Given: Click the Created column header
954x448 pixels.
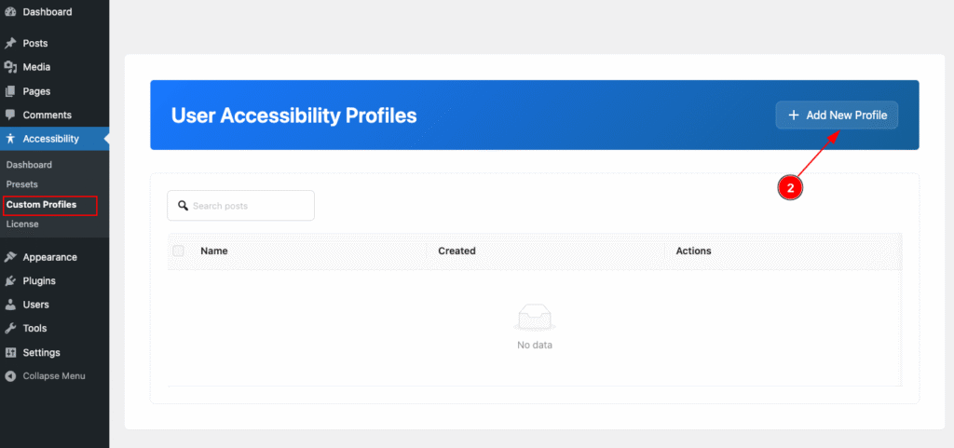Looking at the screenshot, I should point(457,251).
